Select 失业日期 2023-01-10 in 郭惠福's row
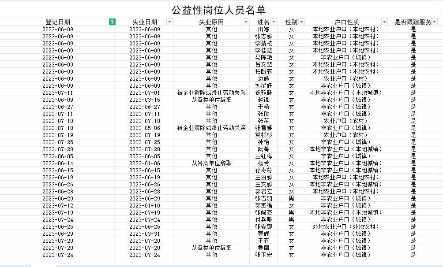The image size is (443, 267). tap(145, 206)
